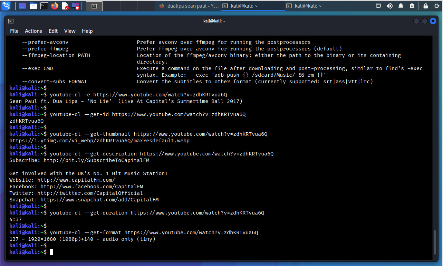Click the battery power manager icon
The height and width of the screenshot is (266, 443).
412,6
